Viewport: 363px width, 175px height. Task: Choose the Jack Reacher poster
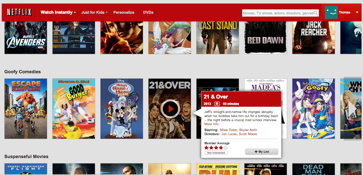point(314,37)
